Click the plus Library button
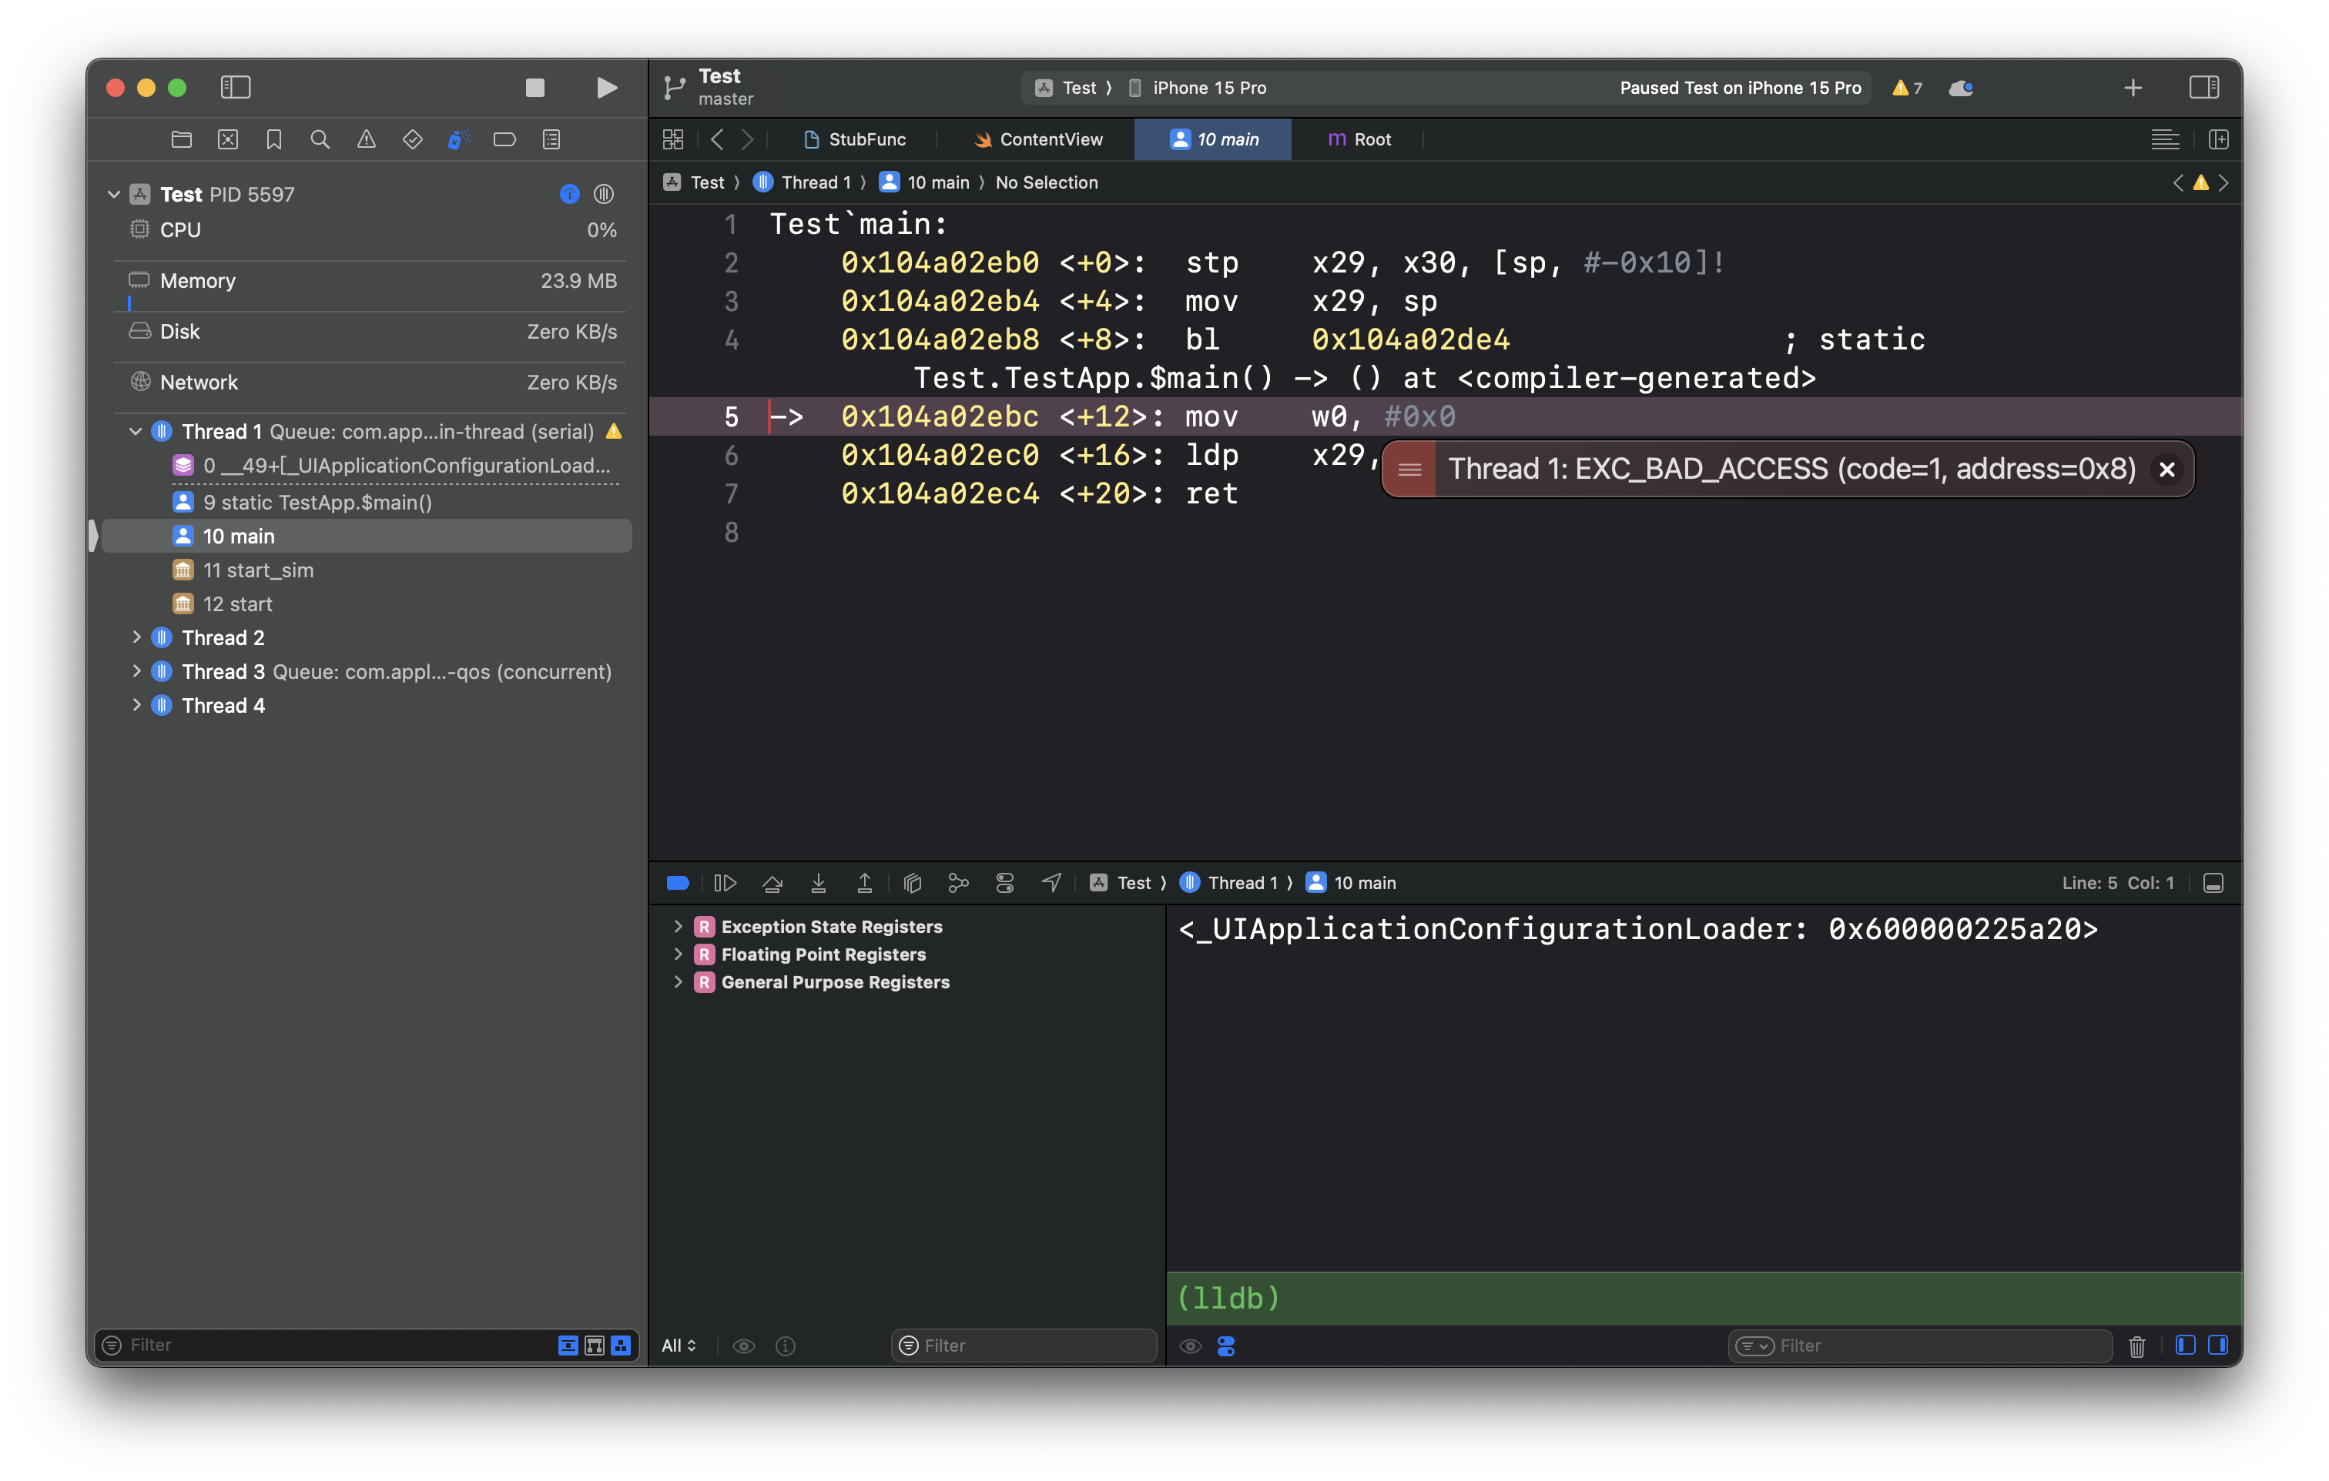 pos(2133,88)
